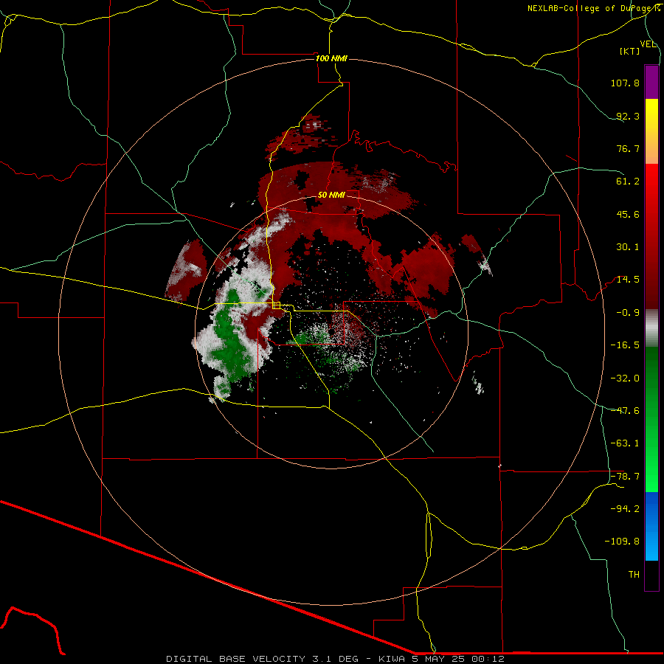664x664 pixels.
Task: Click the 61.2 velocity scale value
Action: pos(628,181)
